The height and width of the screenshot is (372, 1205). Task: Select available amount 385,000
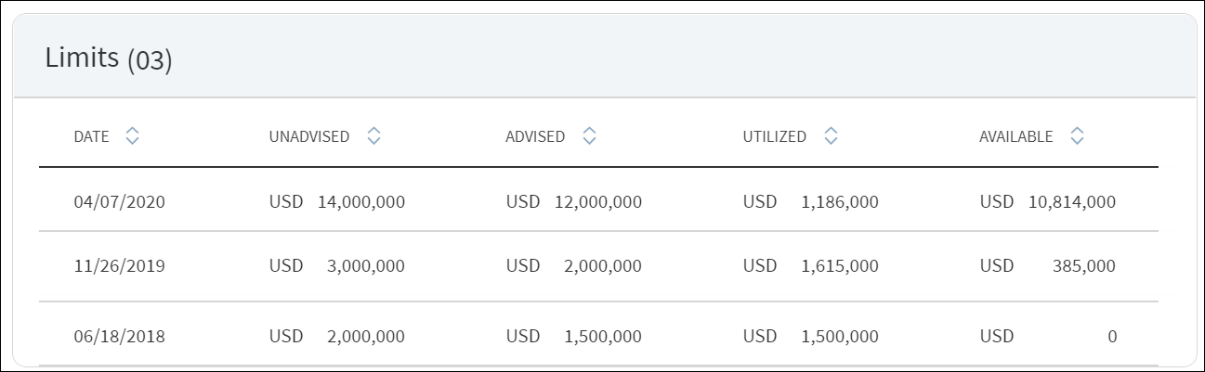point(1086,266)
